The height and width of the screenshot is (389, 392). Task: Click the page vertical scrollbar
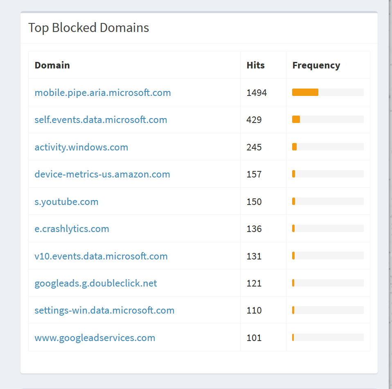pyautogui.click(x=390, y=194)
